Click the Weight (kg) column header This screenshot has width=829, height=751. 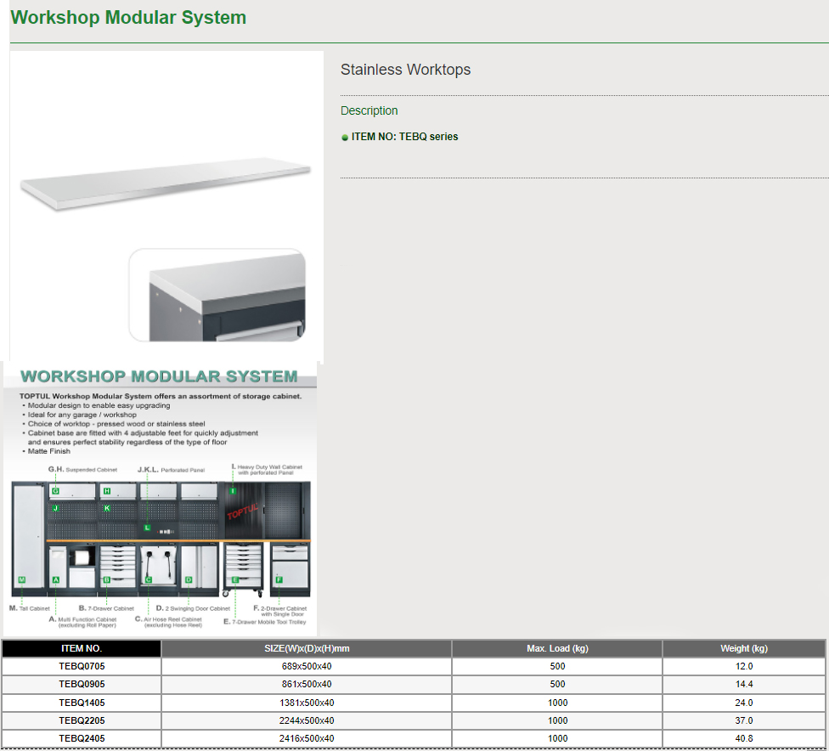744,648
